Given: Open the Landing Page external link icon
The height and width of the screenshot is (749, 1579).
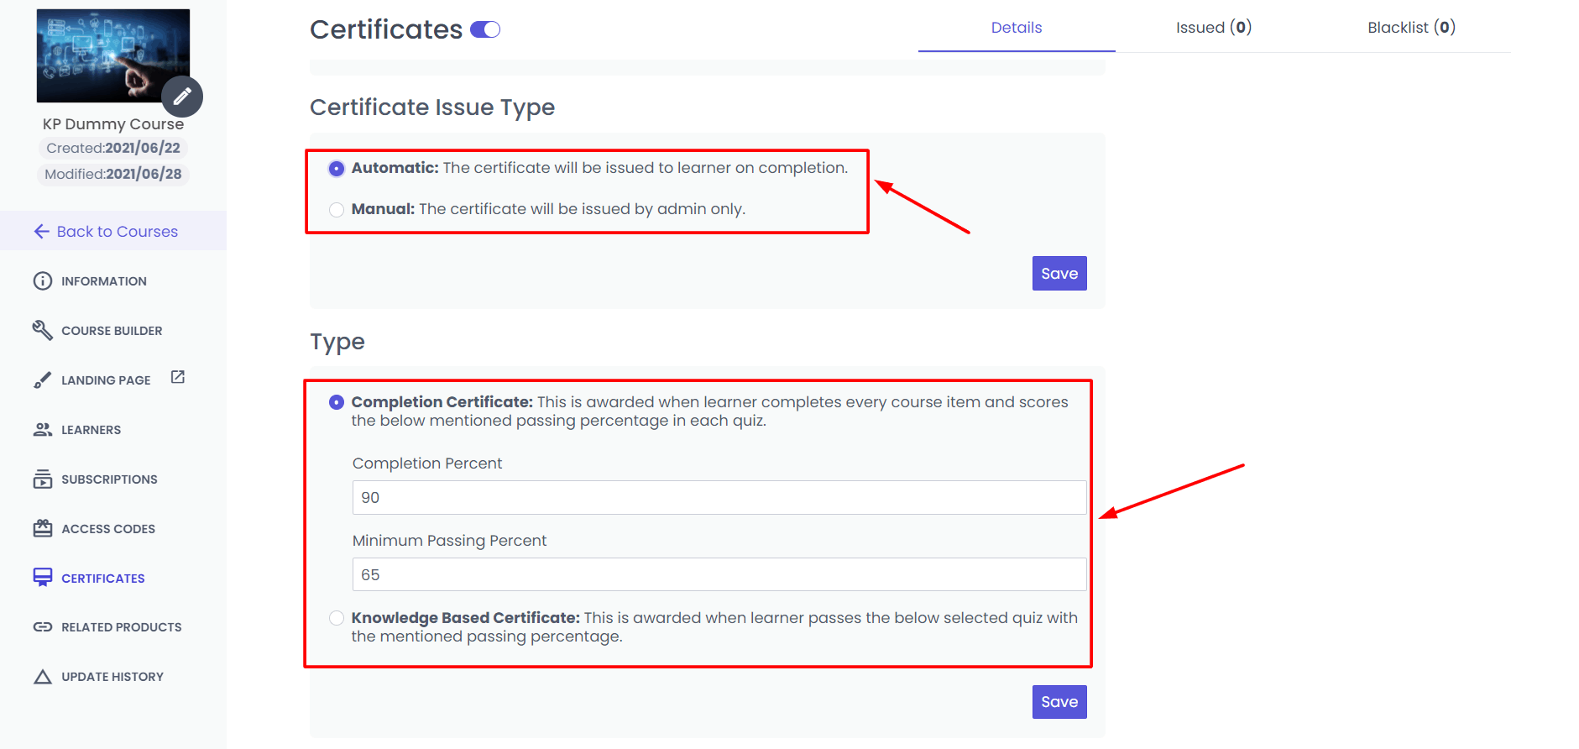Looking at the screenshot, I should click(178, 377).
